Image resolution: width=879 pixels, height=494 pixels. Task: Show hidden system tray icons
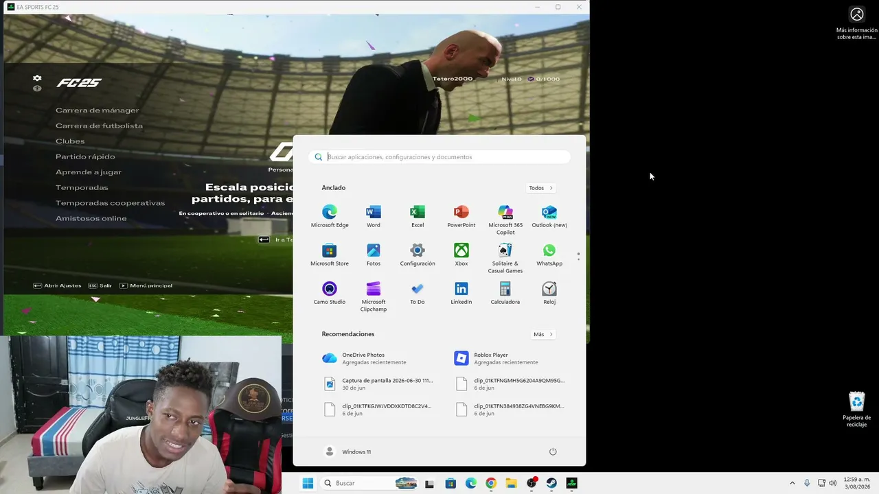[x=792, y=483]
